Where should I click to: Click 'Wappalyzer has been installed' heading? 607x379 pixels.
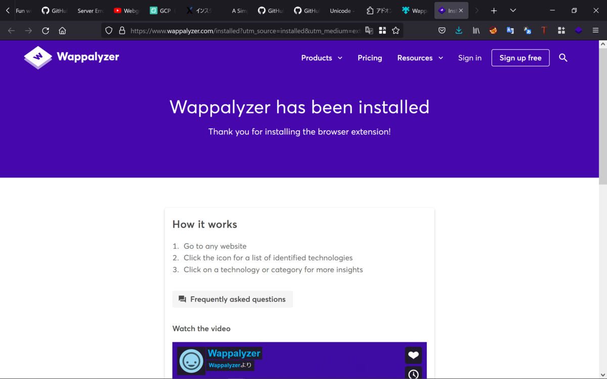click(299, 107)
